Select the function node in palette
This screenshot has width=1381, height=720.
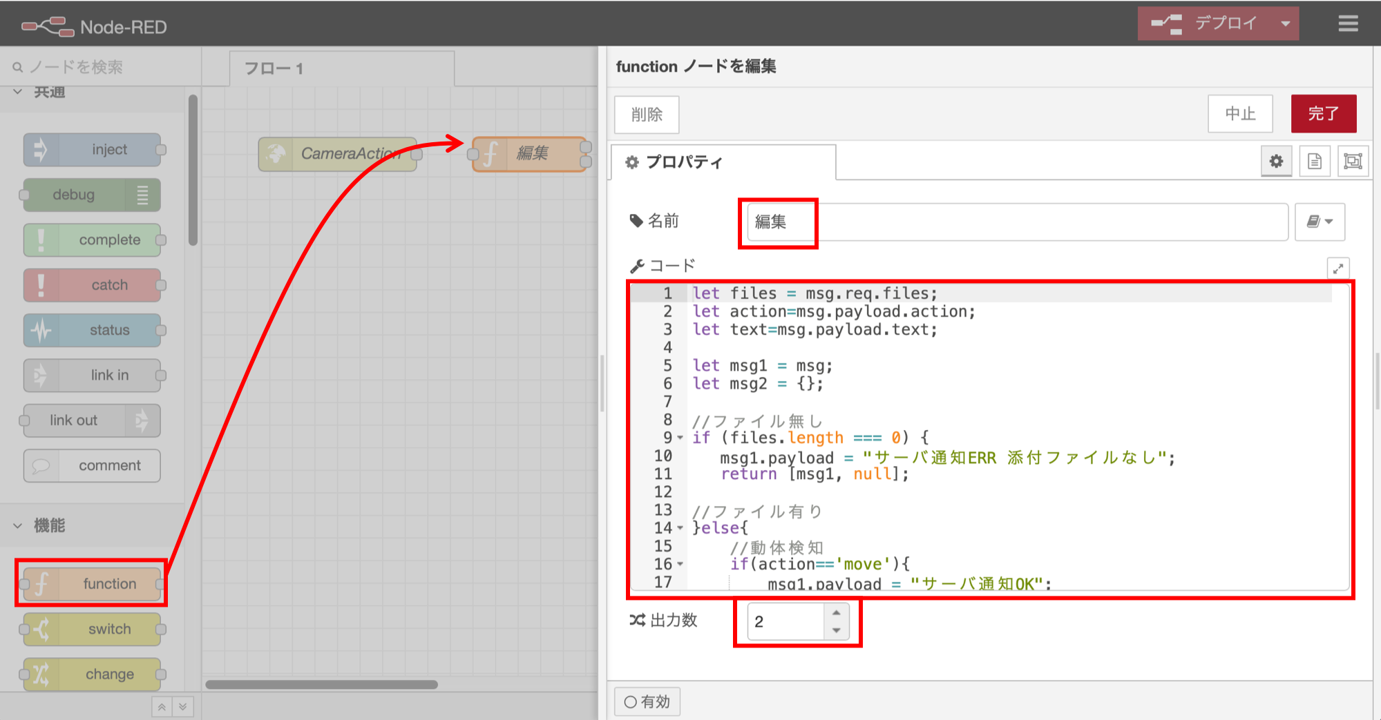click(93, 584)
